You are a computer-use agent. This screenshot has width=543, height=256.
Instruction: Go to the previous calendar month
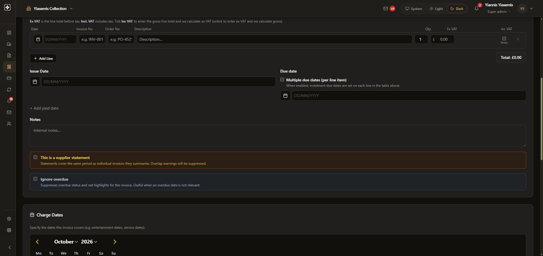coord(37,242)
